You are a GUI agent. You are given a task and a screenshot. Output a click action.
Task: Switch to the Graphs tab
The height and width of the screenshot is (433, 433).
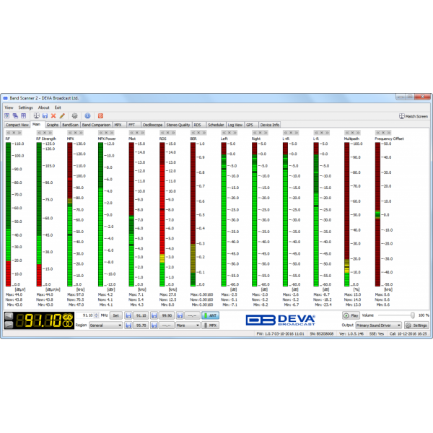(53, 125)
